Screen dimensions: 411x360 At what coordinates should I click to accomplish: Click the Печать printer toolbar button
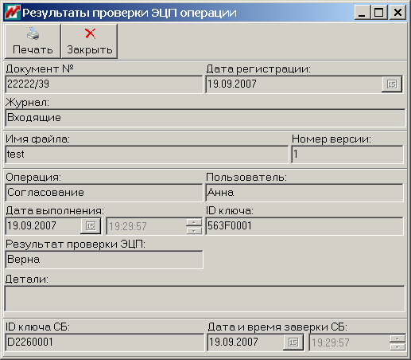tap(33, 41)
